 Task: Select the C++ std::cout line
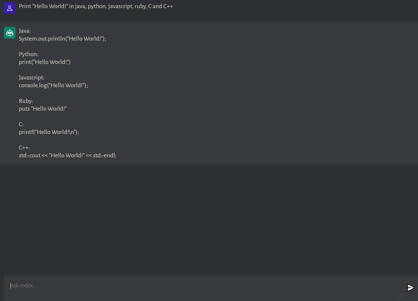pyautogui.click(x=68, y=155)
